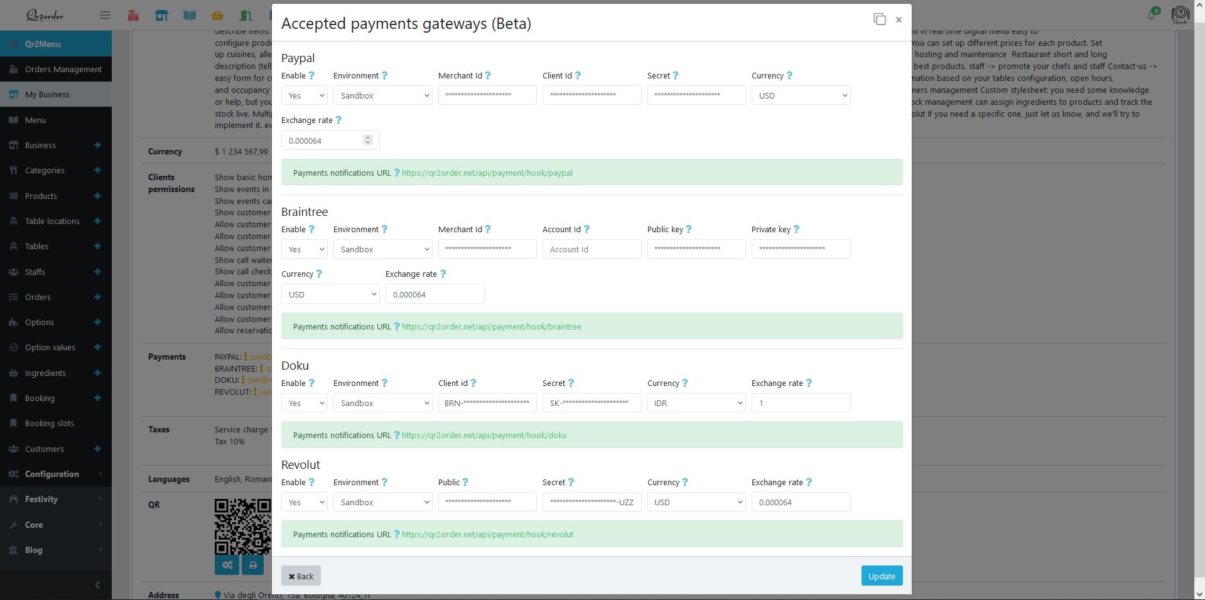
Task: Click the Update button
Action: coord(881,576)
